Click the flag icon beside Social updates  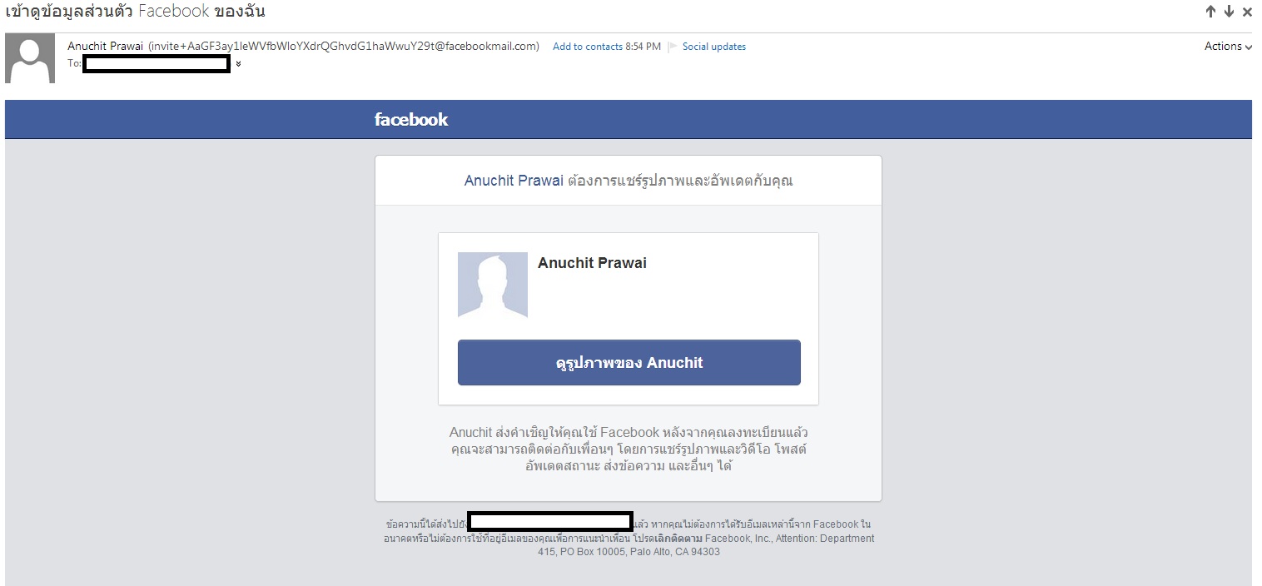click(673, 47)
